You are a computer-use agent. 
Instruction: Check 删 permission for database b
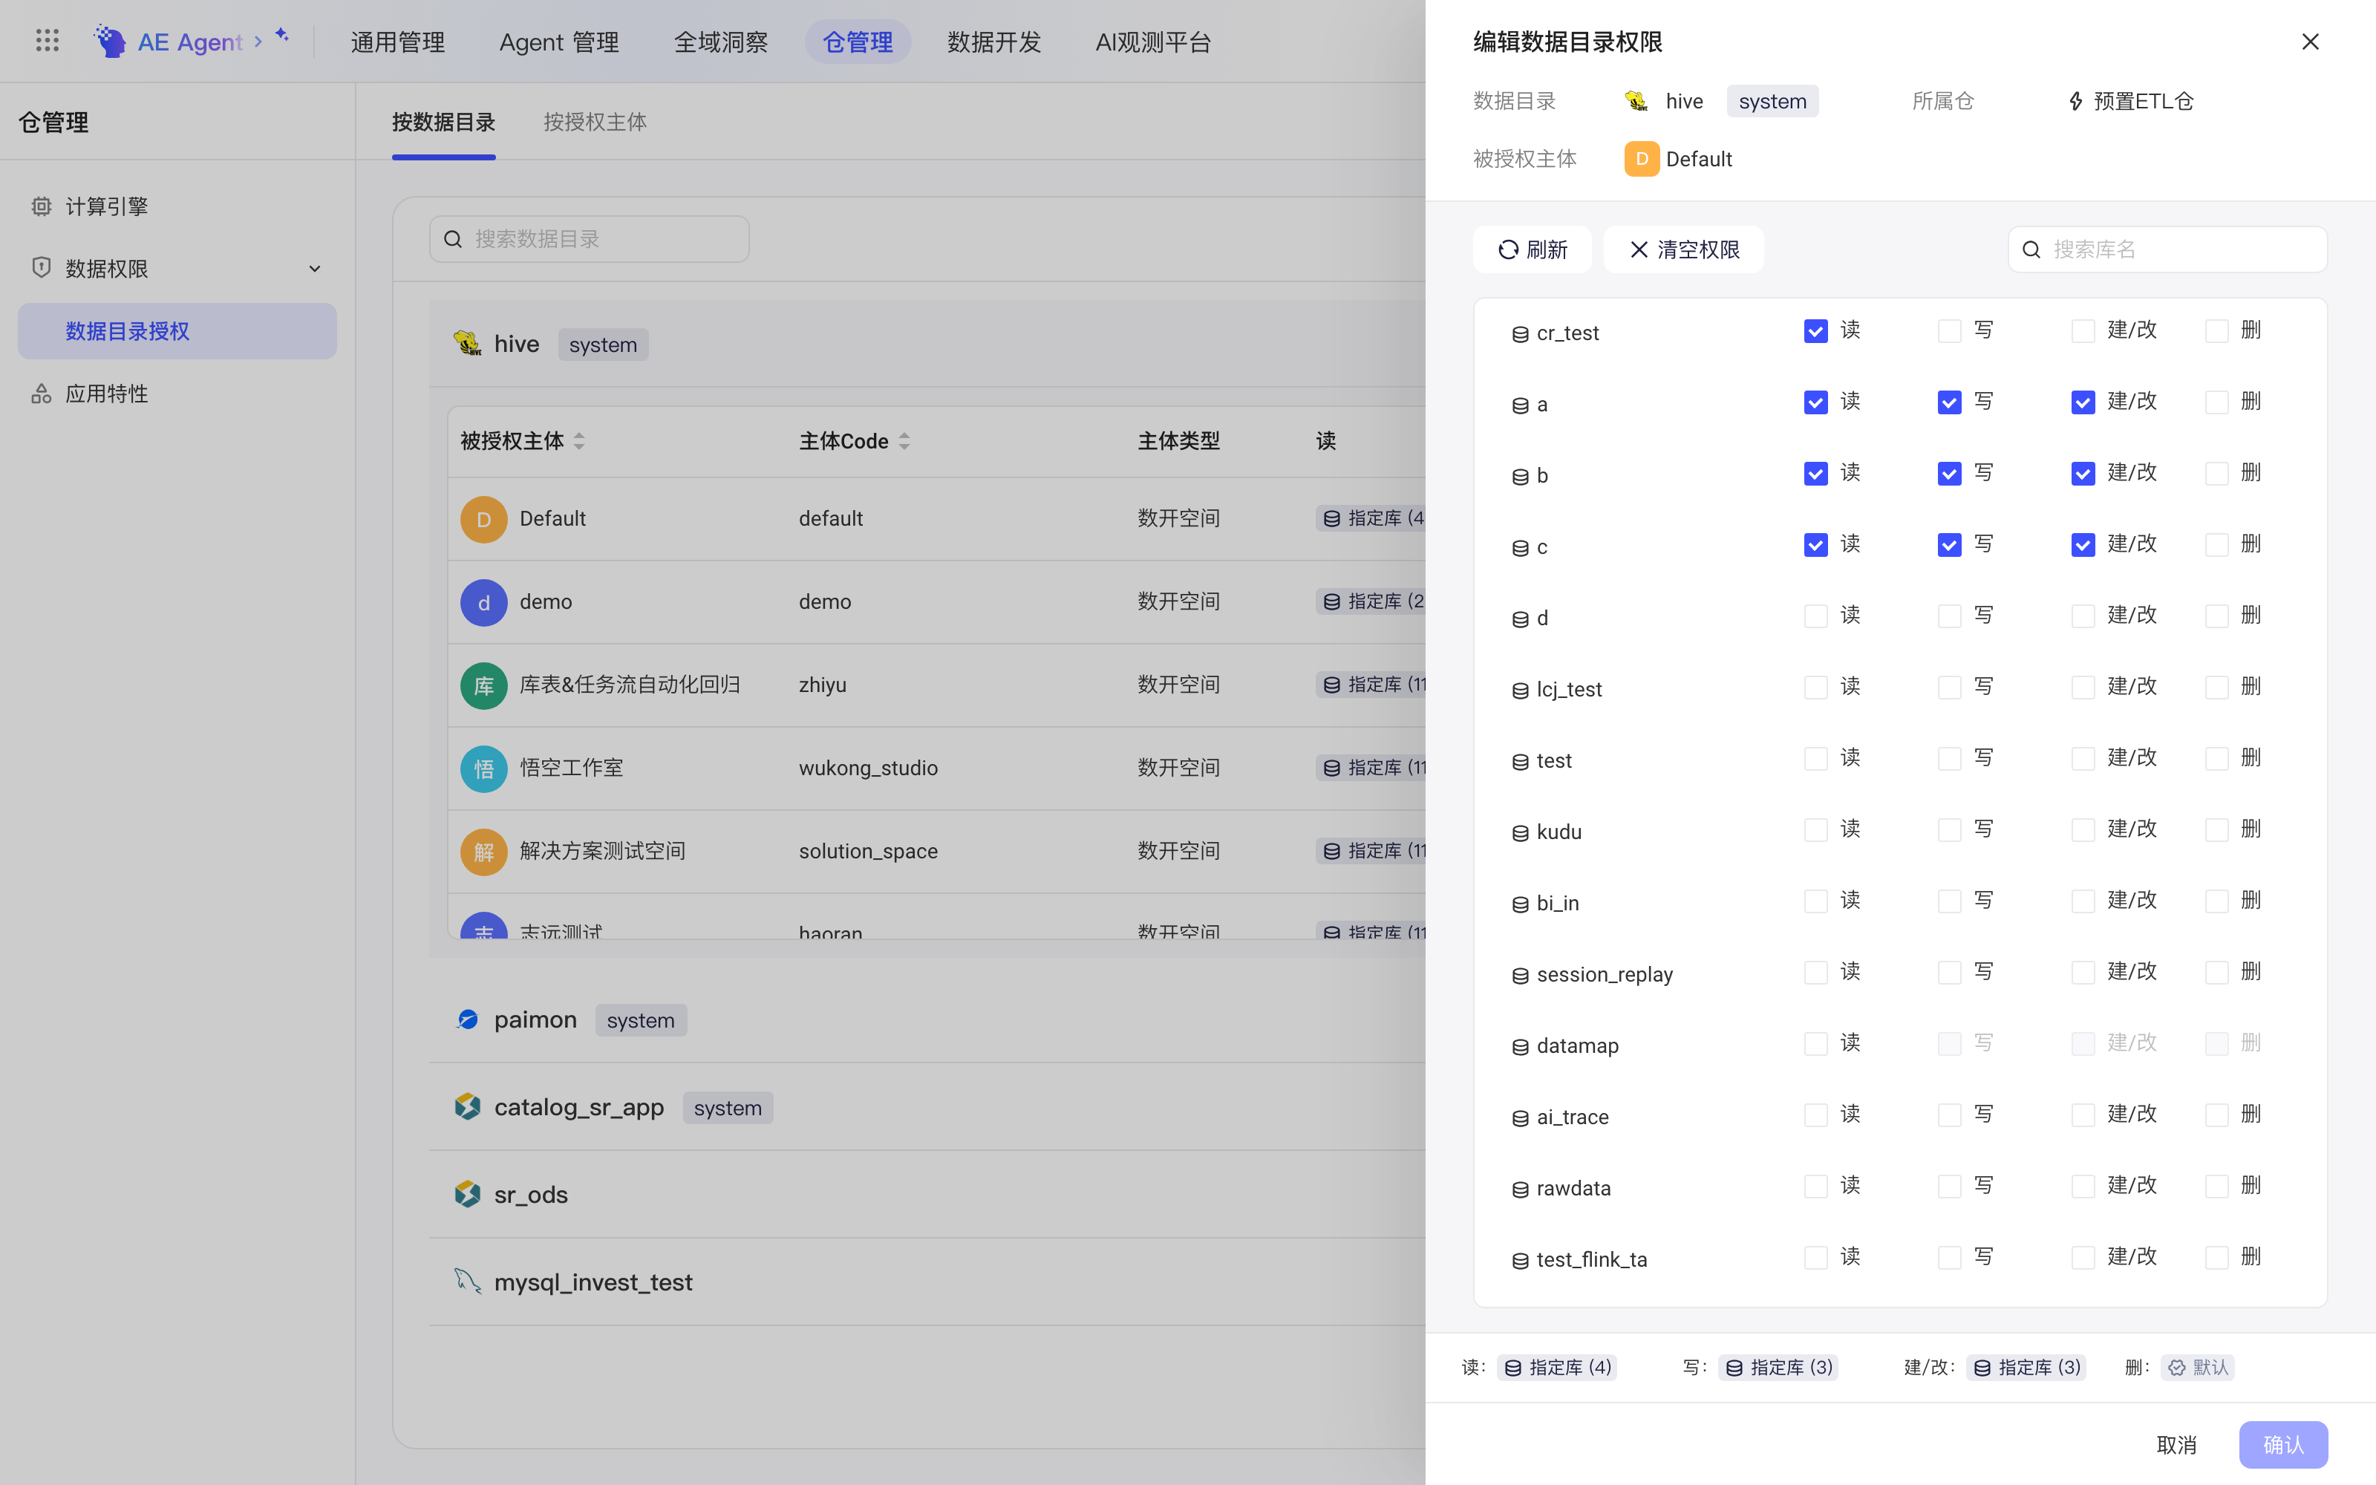2216,474
